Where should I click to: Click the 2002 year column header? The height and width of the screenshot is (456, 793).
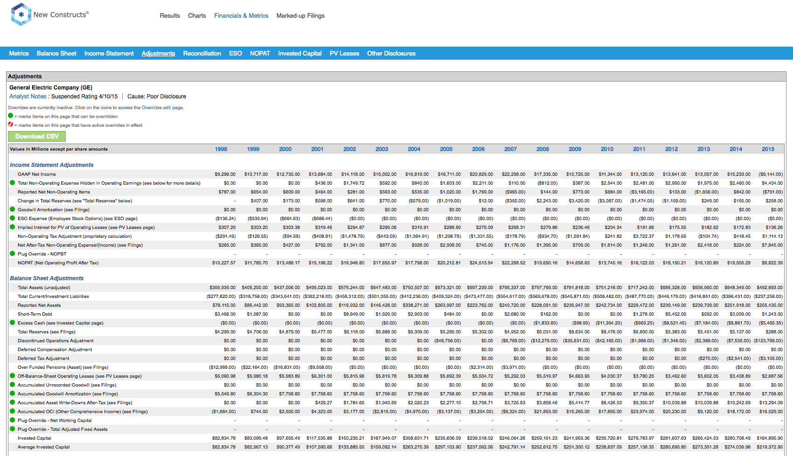coord(350,149)
